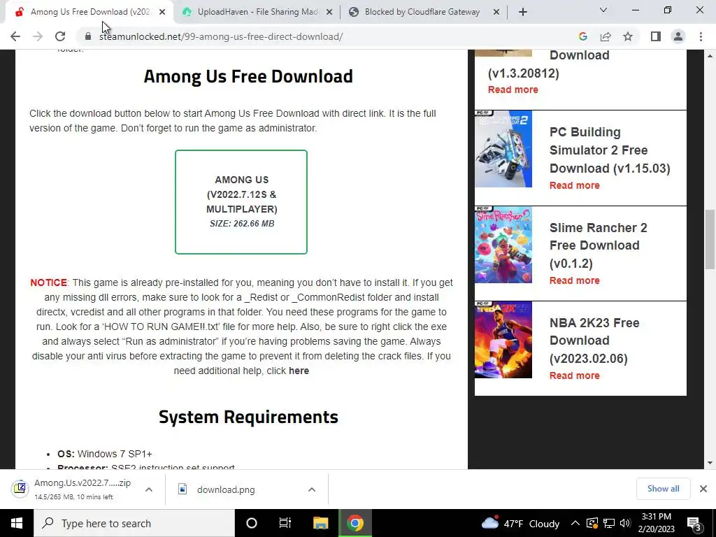Open the tab search chevron in the title bar

603,10
